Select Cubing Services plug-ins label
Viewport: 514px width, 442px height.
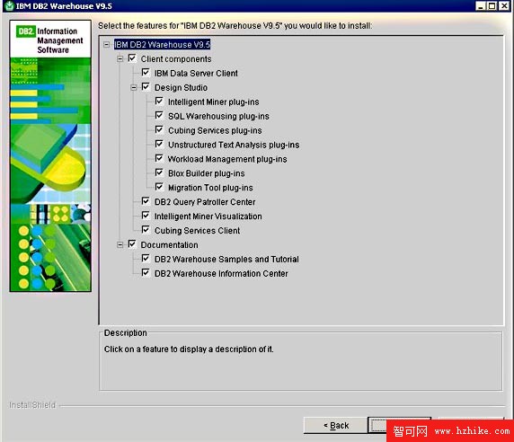pos(215,131)
